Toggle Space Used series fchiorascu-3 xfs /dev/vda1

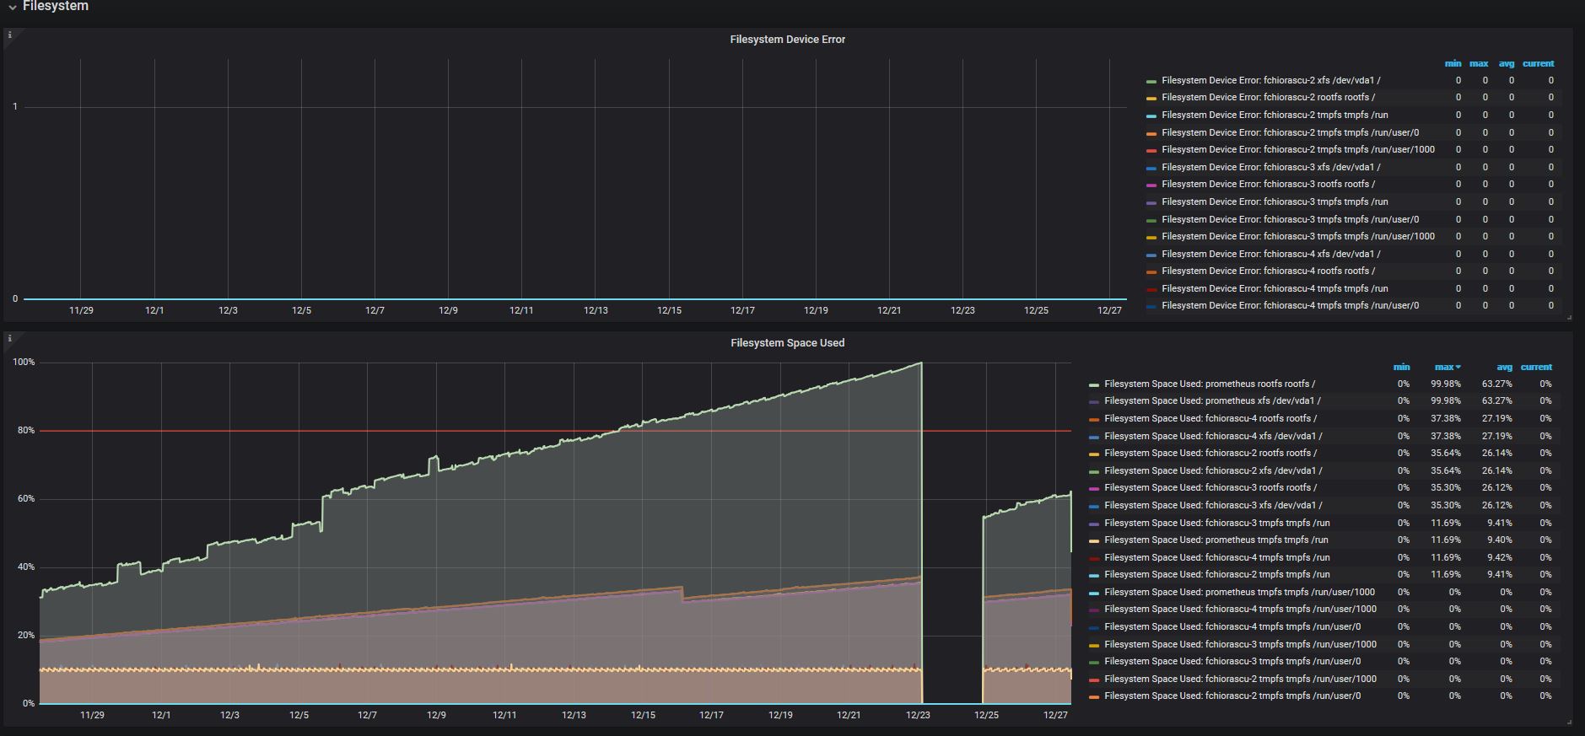pos(1213,505)
